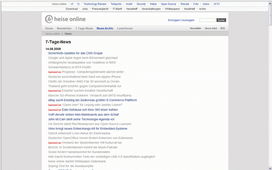Image resolution: width=272 pixels, height=170 pixels.
Task: Switch to the Home tab
Action: click(x=49, y=28)
